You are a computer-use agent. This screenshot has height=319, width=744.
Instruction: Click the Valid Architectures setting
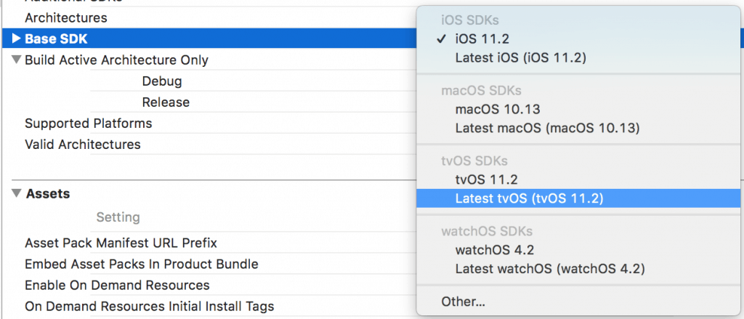click(83, 145)
